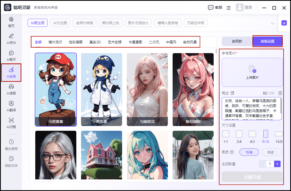This screenshot has height=191, width=291.
Task: Switch to the 做同款 tab
Action: [x=237, y=42]
